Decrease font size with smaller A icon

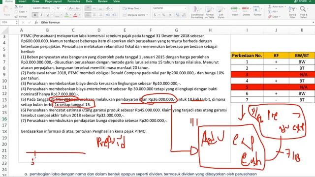pos(78,8)
